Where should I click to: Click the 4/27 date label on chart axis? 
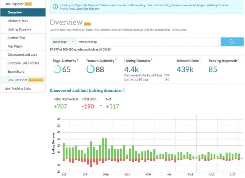click(232, 175)
